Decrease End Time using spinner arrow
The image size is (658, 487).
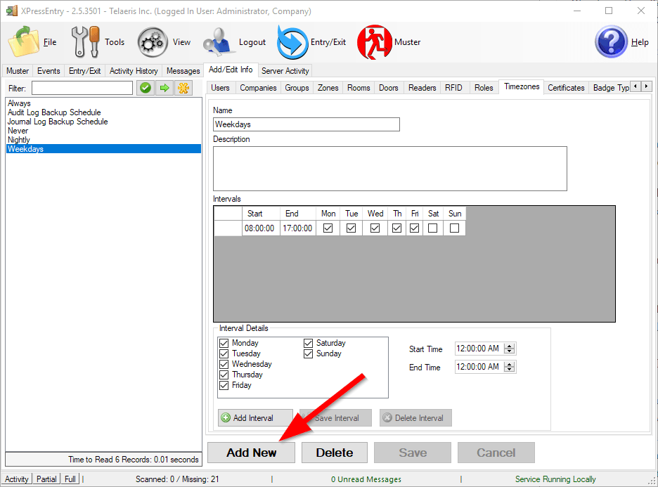click(x=510, y=370)
